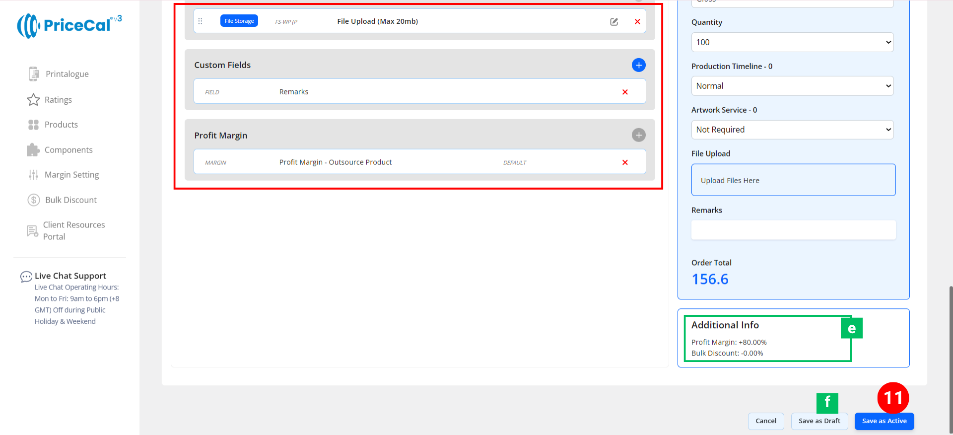
Task: Click the grey plus icon in Profit Margin
Action: 638,135
